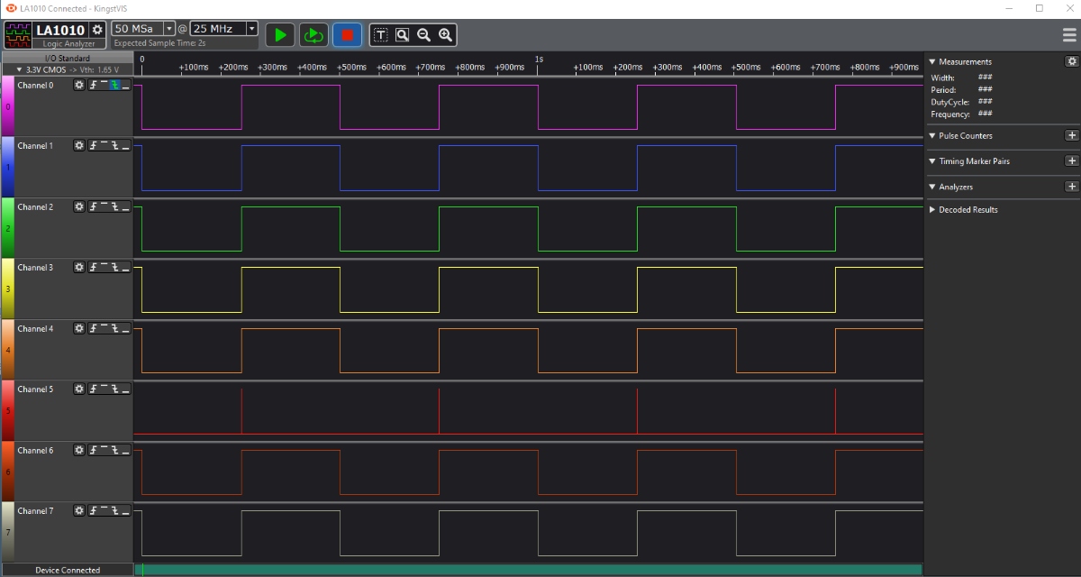The height and width of the screenshot is (577, 1081).
Task: Zoom out the waveform view
Action: click(423, 35)
